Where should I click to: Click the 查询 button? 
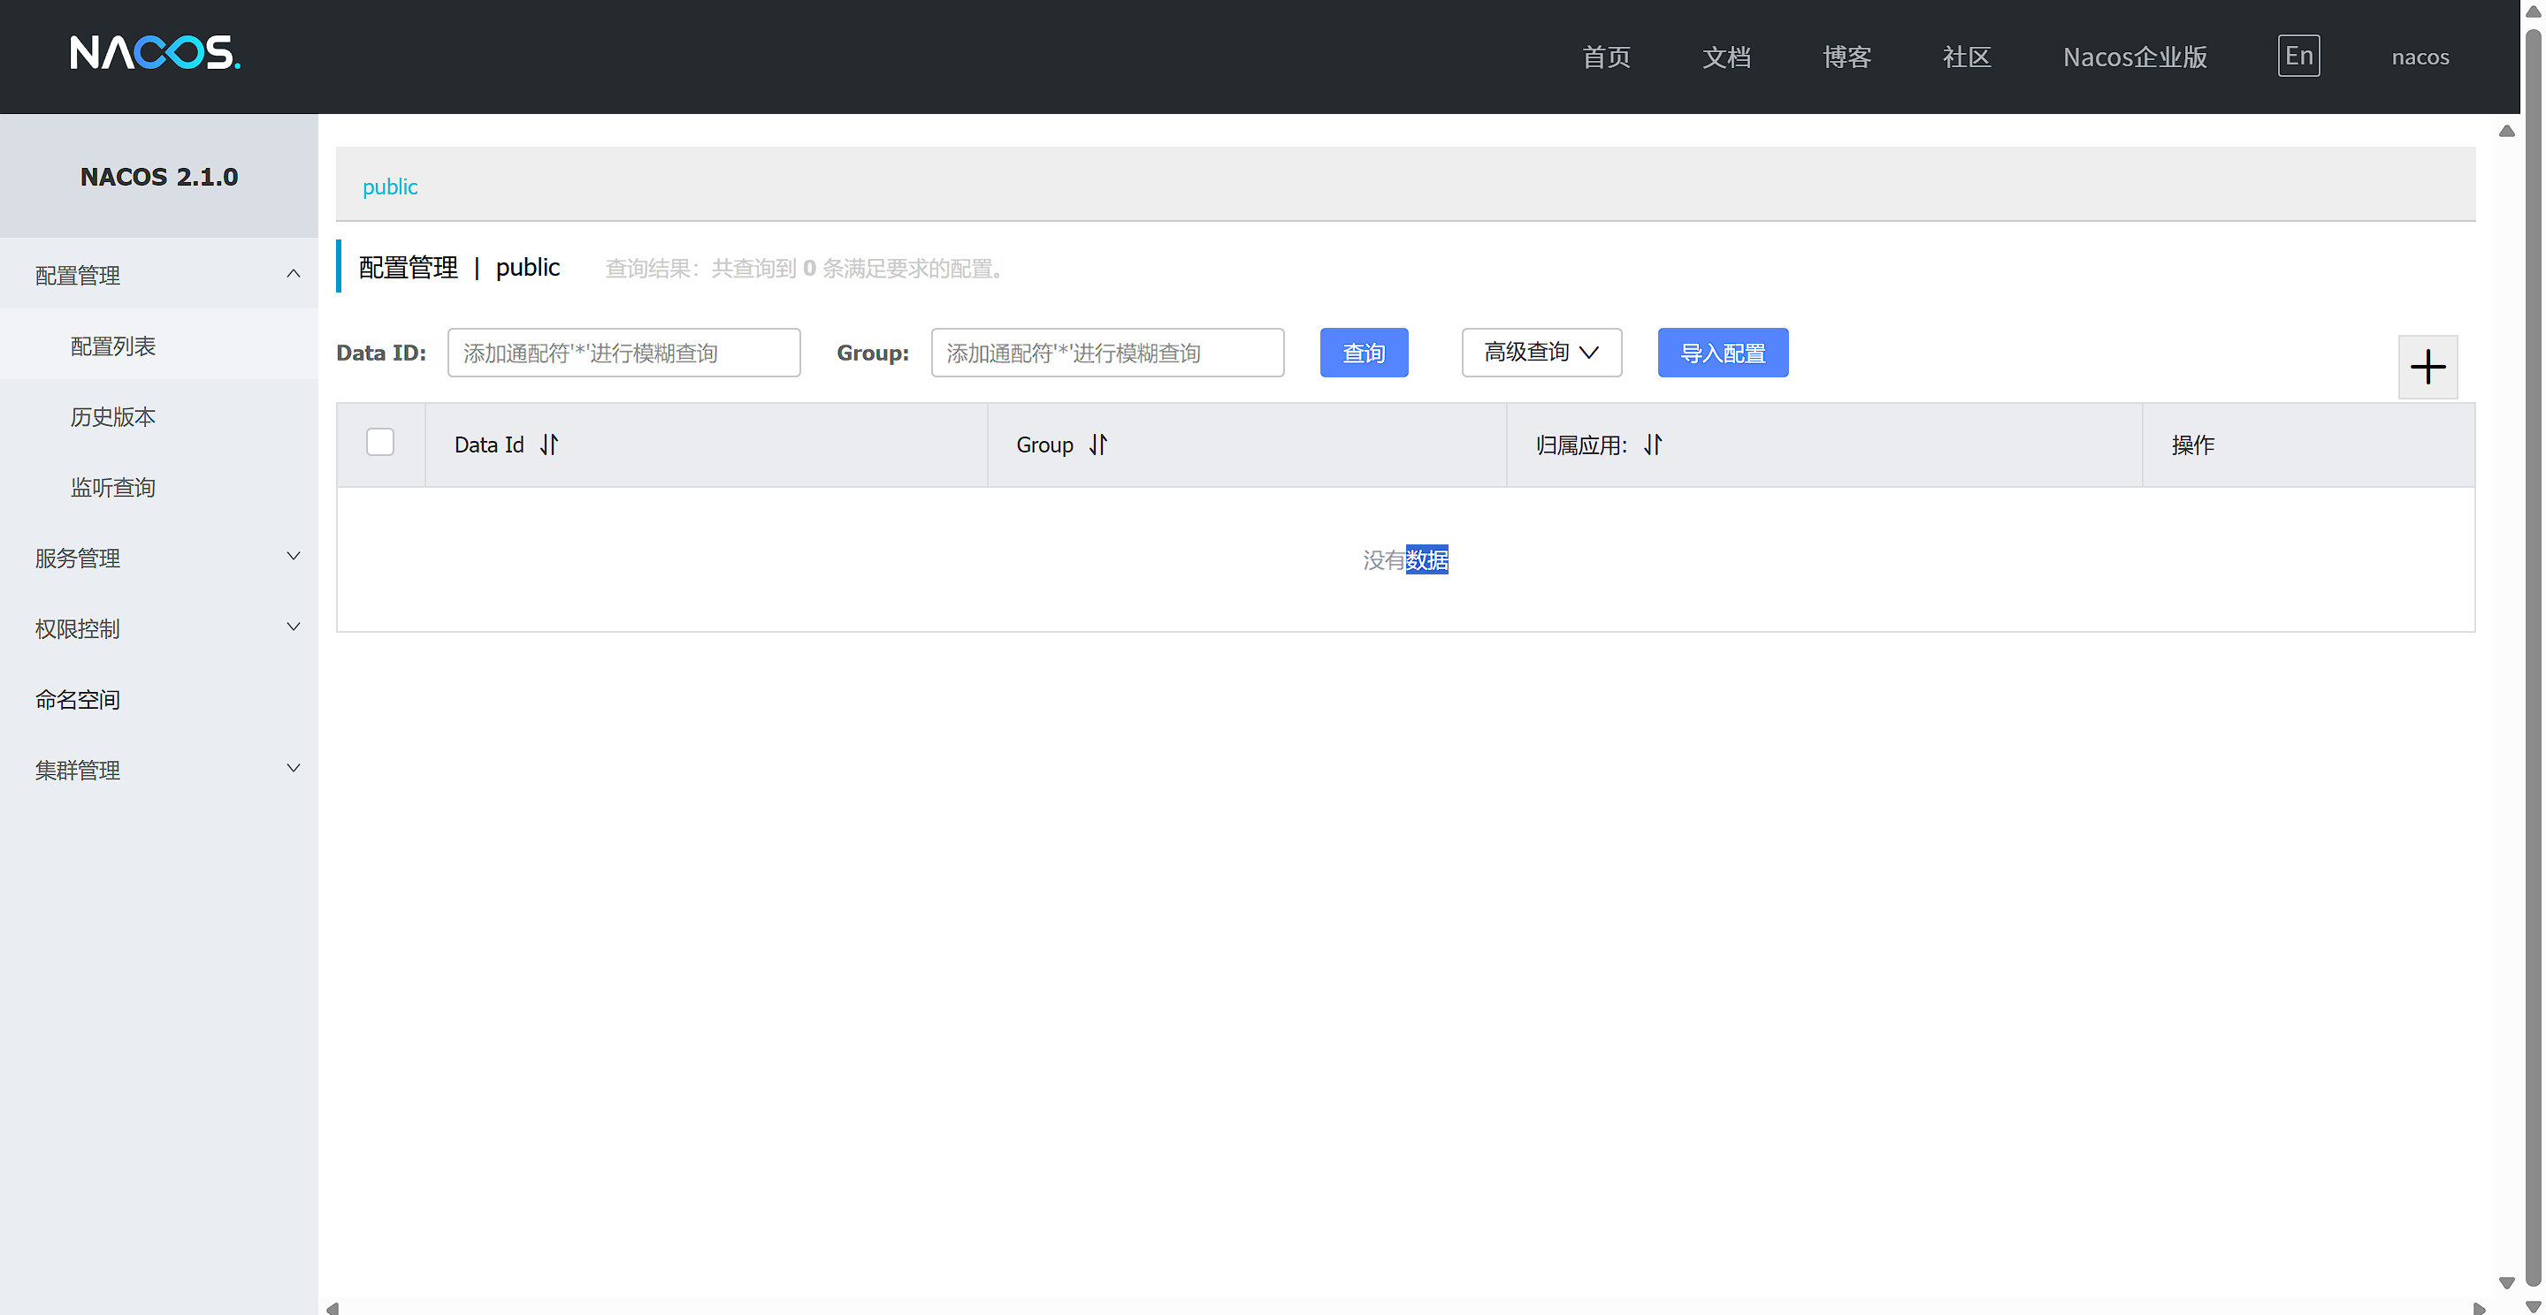click(x=1363, y=353)
